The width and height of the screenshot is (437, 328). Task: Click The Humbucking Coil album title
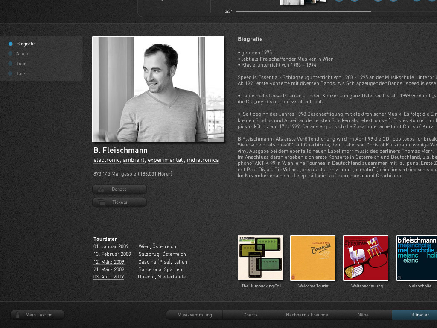262,286
